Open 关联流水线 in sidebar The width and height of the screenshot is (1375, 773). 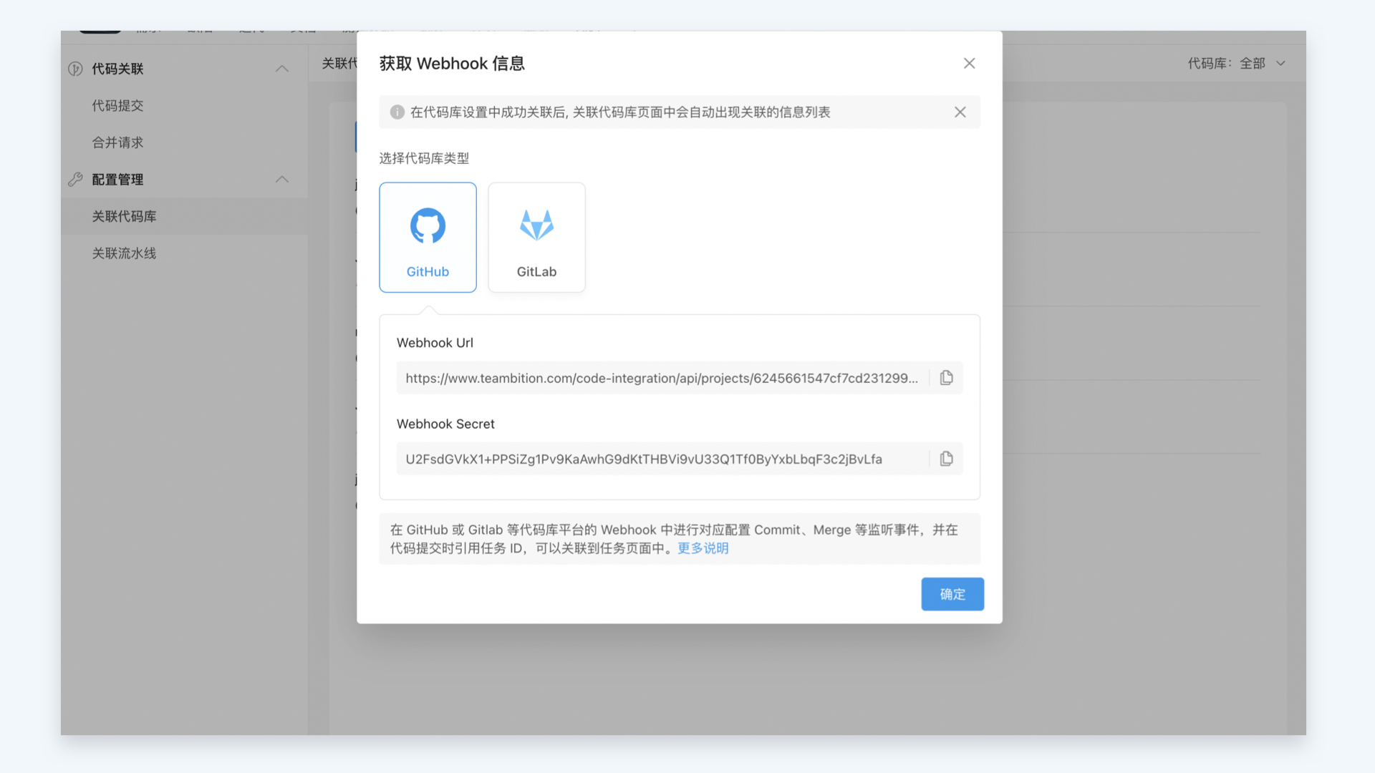[124, 253]
